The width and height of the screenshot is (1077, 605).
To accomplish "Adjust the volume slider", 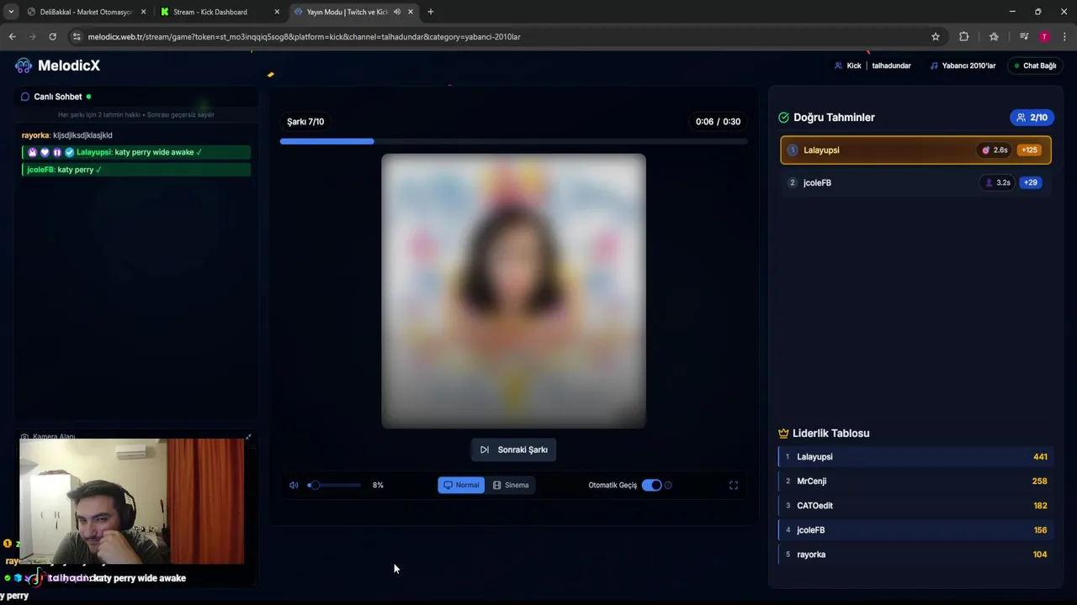I will pyautogui.click(x=335, y=485).
